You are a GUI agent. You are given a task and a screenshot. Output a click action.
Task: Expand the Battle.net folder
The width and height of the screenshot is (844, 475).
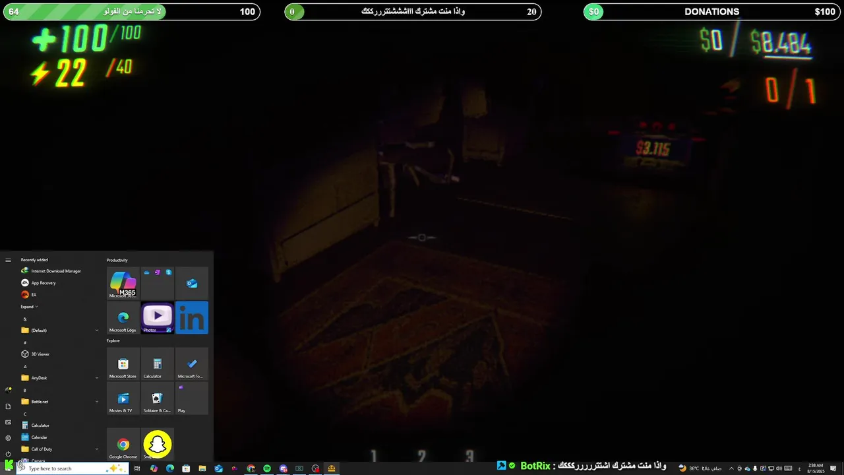(59, 402)
